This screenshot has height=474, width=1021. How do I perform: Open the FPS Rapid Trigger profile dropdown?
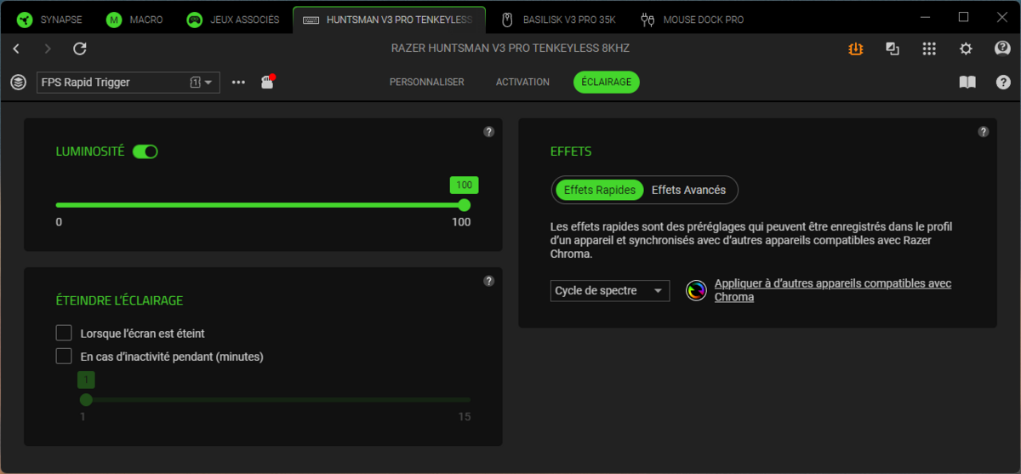(x=128, y=83)
